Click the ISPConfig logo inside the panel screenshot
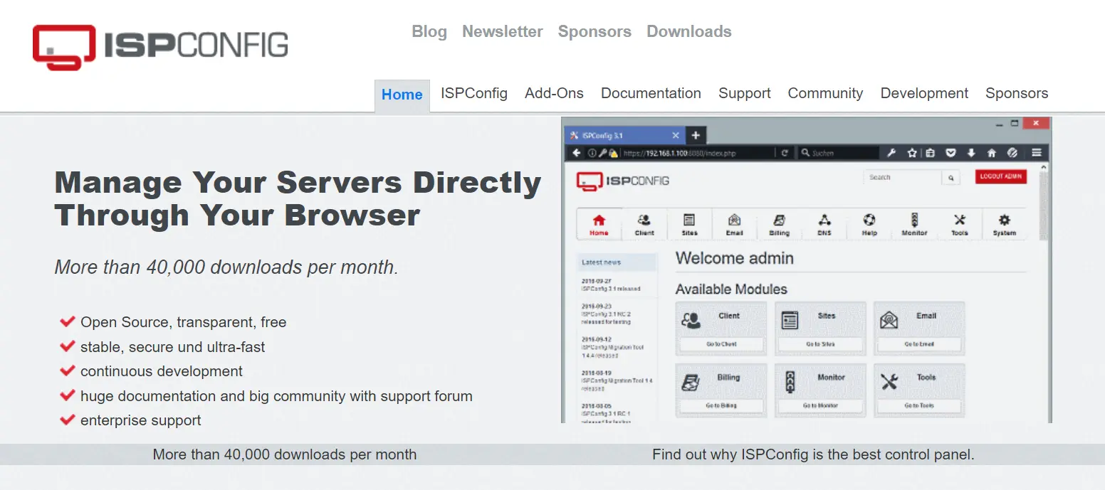 coord(623,181)
